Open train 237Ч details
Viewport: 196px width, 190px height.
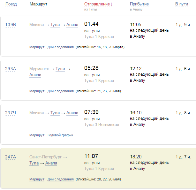coord(11,113)
